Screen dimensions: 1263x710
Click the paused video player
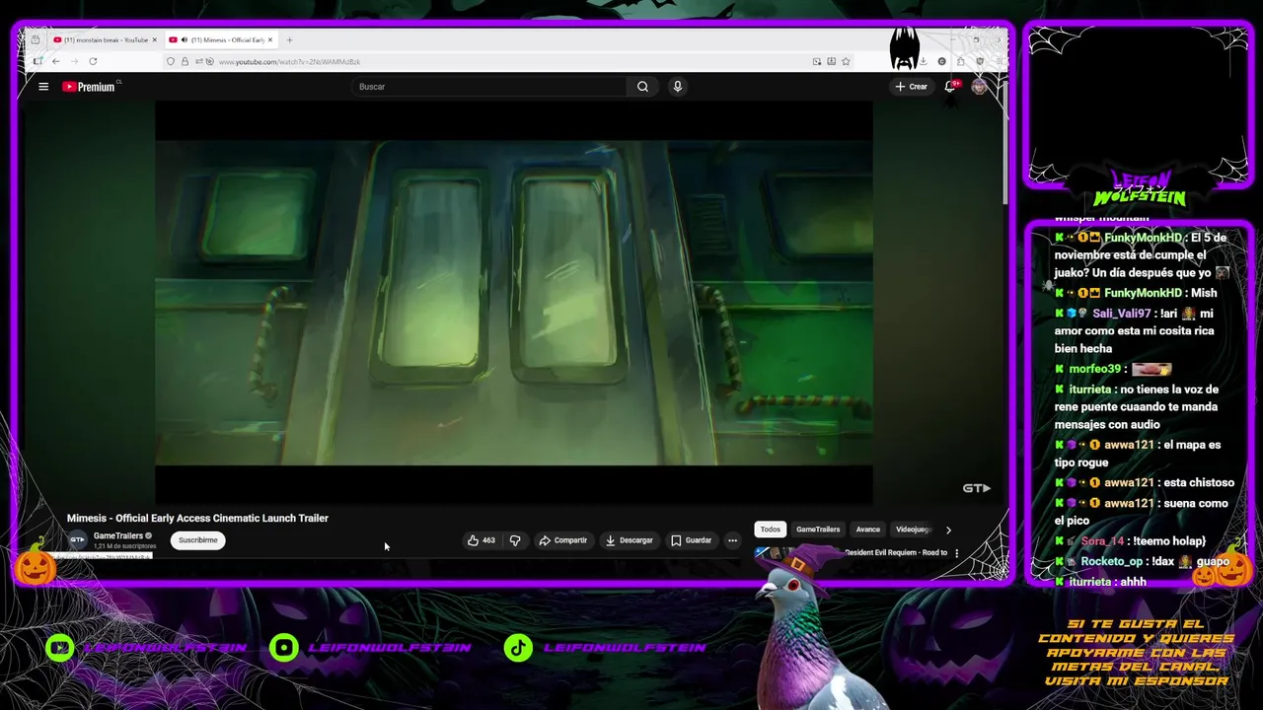(x=513, y=303)
